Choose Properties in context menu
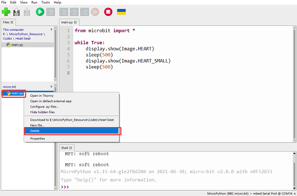Viewport: 297px width, 196px height. coord(72,138)
